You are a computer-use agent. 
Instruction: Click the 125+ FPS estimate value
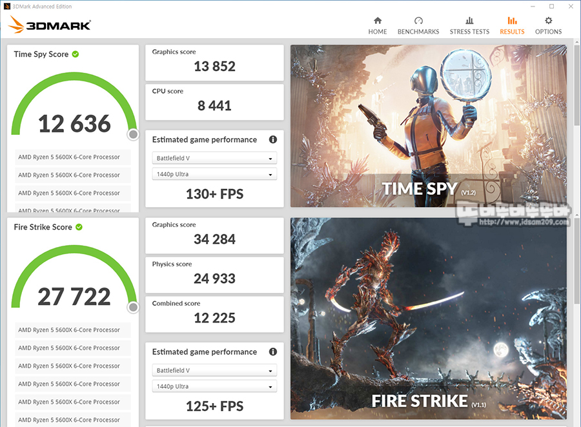(x=214, y=406)
